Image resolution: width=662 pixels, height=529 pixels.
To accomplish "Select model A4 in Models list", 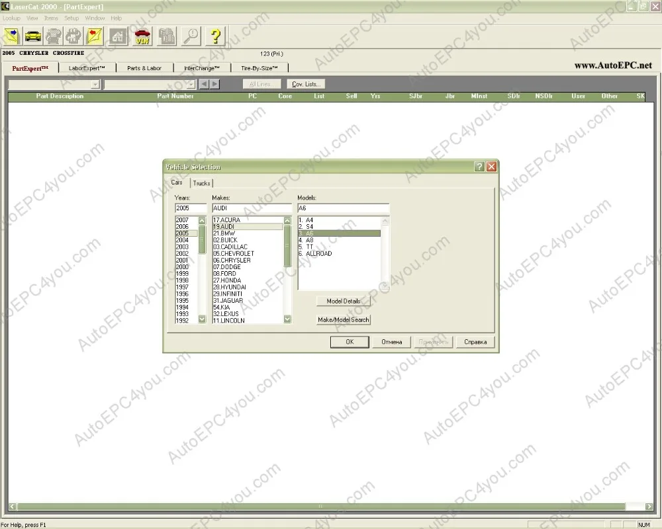I will (x=340, y=220).
